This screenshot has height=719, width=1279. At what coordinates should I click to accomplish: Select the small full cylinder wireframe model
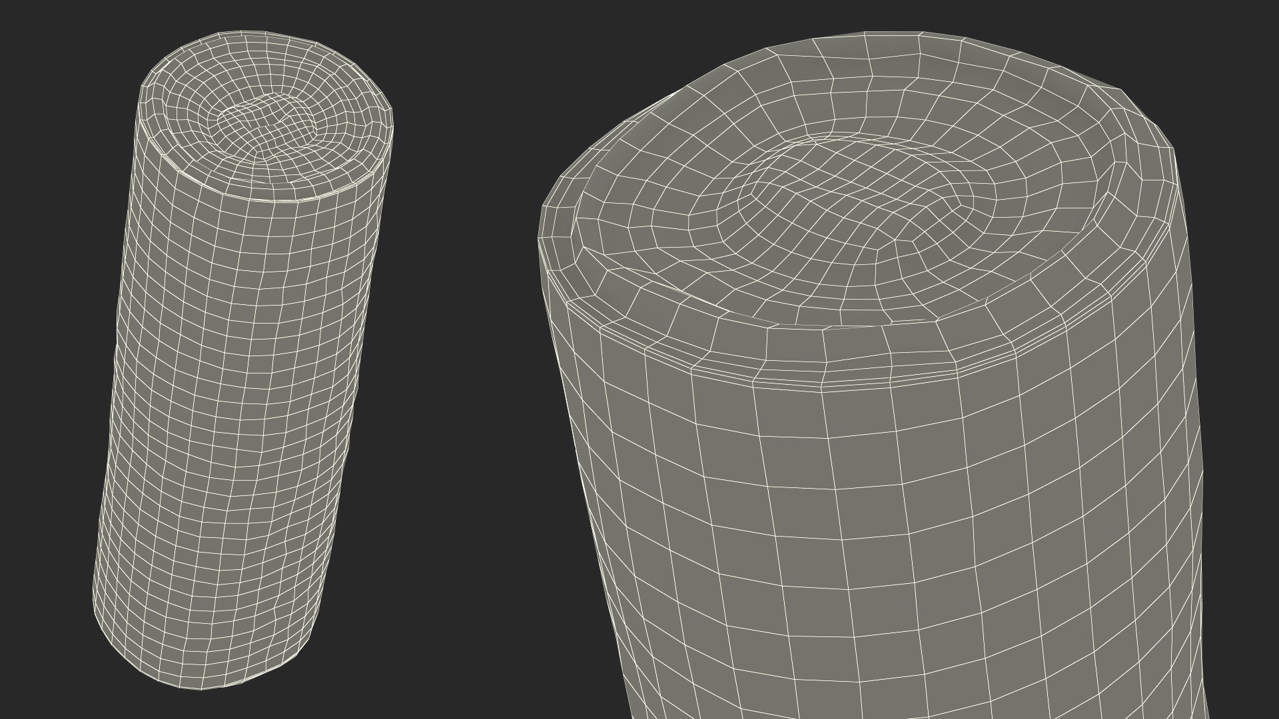pos(243,359)
